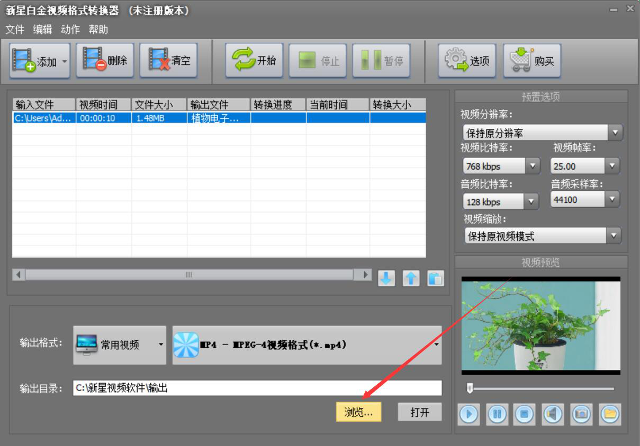Open the 文件 menu

pos(15,30)
